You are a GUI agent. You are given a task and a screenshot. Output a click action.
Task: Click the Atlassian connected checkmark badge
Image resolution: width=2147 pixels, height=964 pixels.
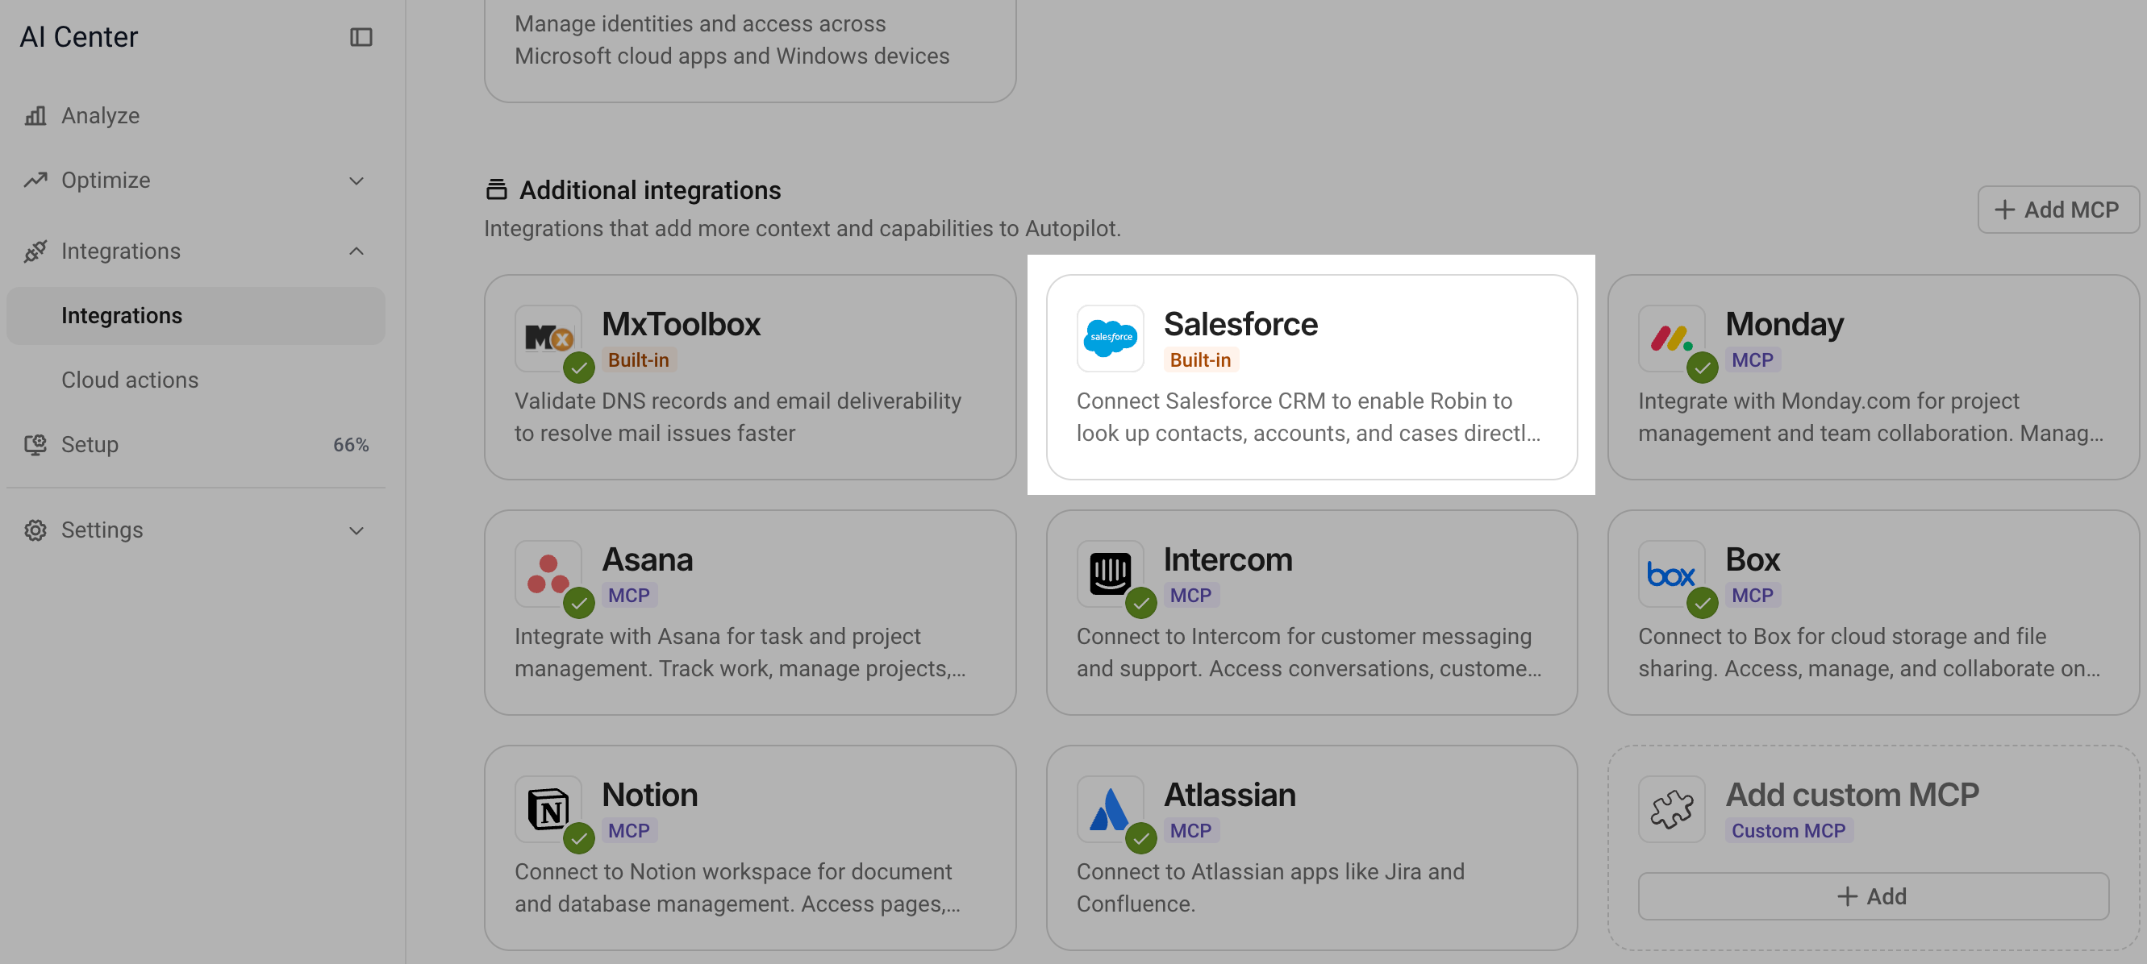click(1140, 839)
